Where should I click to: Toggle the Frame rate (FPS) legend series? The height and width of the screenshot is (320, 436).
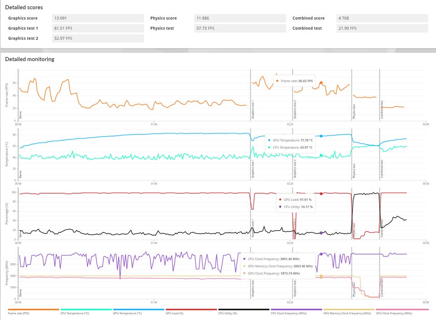point(33,311)
